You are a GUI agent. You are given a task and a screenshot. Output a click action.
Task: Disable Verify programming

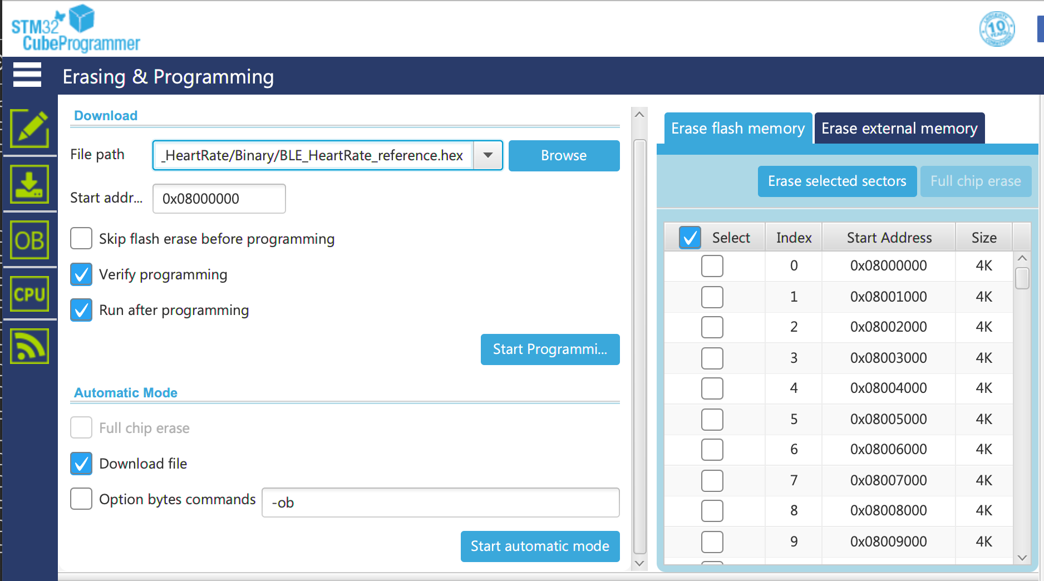click(x=81, y=274)
